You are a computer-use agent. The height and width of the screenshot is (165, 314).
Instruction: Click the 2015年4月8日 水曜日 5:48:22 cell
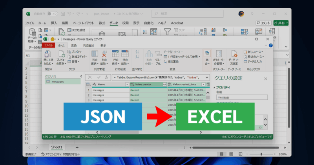point(186,95)
